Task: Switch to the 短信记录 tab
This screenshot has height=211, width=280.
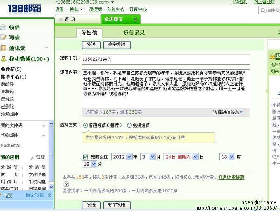Action: [134, 32]
